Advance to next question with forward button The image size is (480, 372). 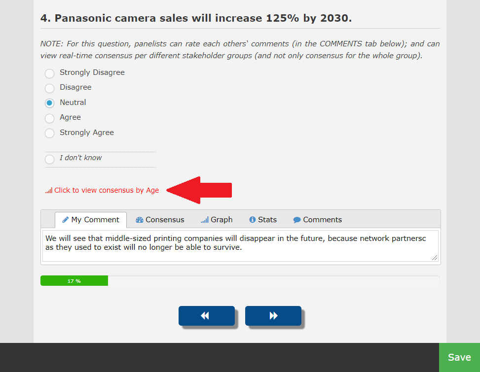273,316
